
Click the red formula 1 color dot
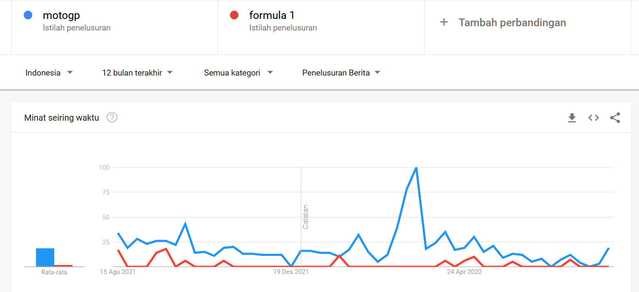pos(234,15)
